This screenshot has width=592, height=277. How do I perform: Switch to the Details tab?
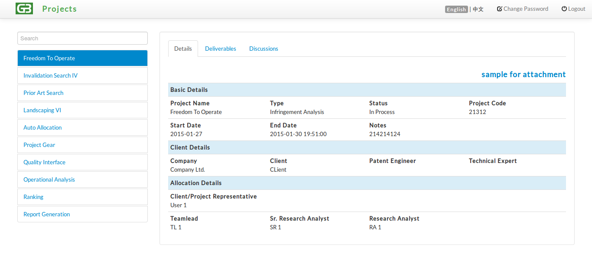pos(183,49)
